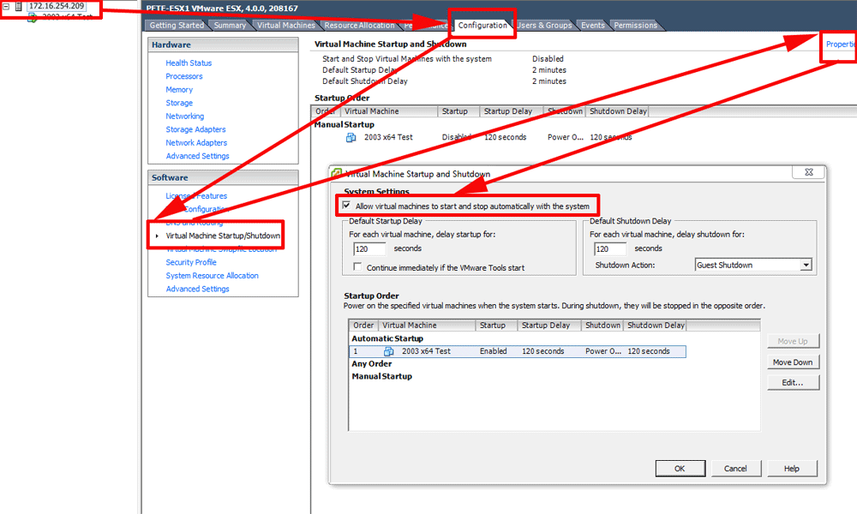Click the host server icon beside 172.16.254.209

click(19, 6)
